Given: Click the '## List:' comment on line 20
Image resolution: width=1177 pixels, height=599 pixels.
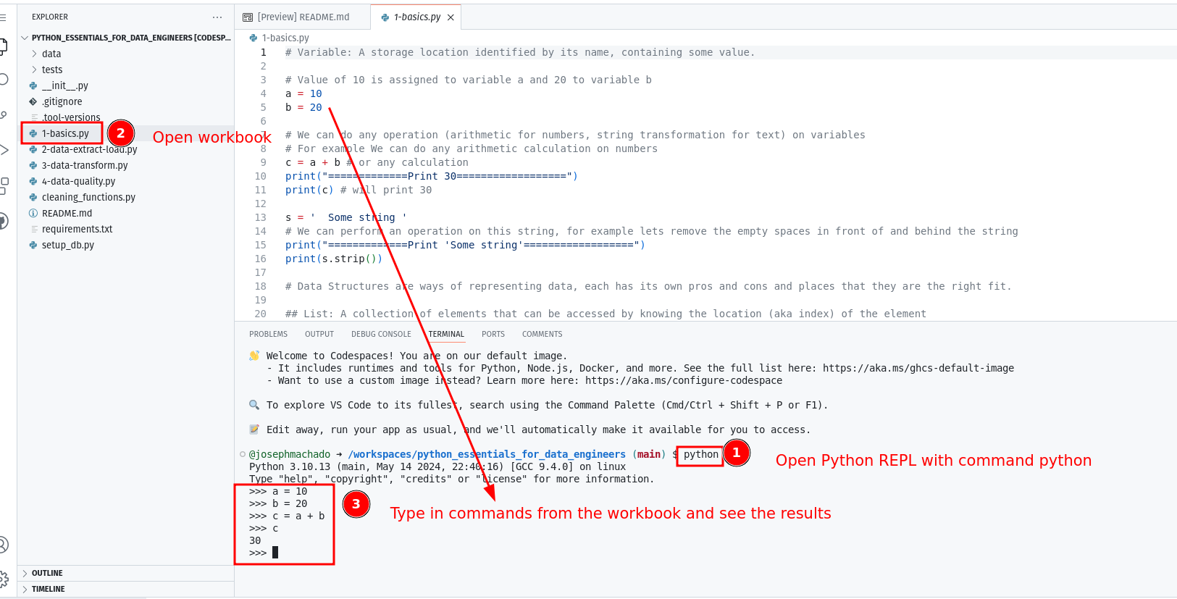Looking at the screenshot, I should tap(606, 314).
